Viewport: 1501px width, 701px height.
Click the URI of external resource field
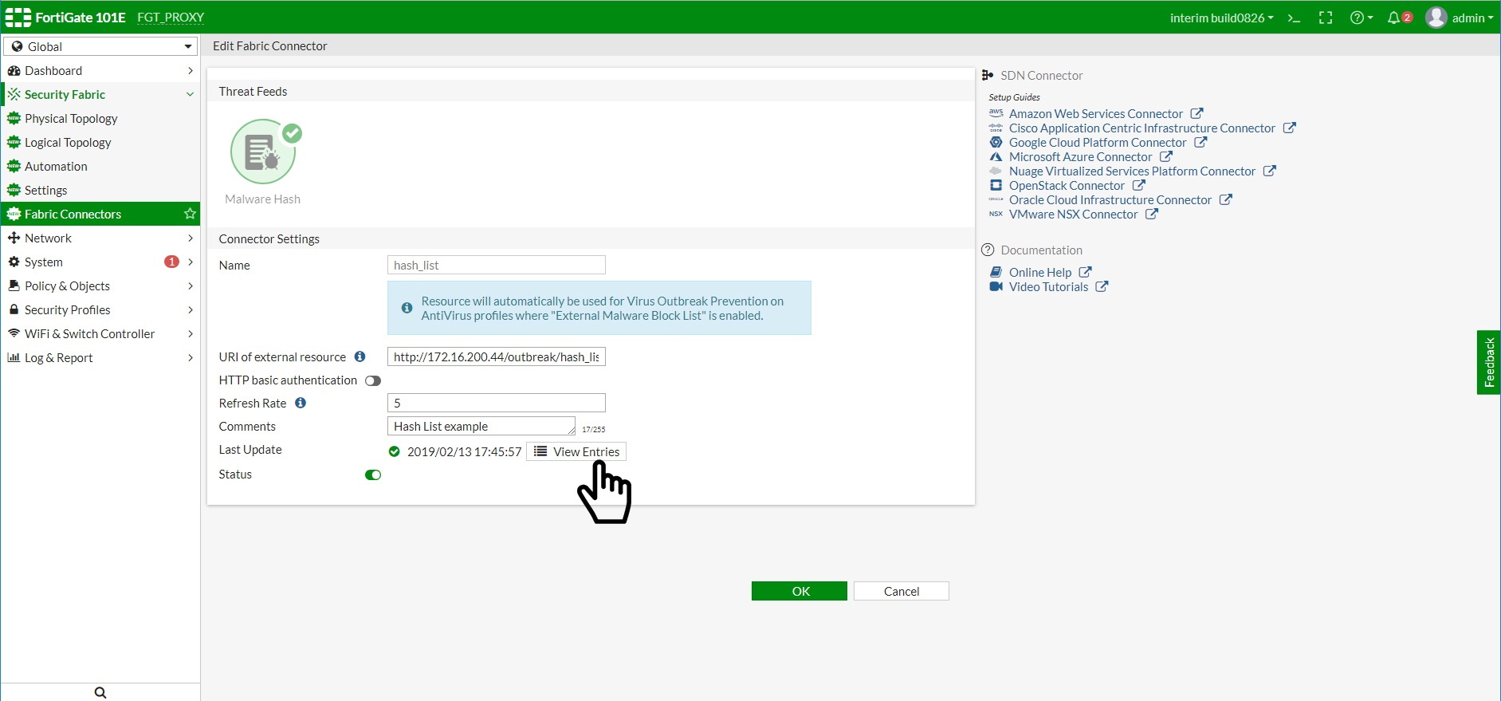click(x=497, y=356)
